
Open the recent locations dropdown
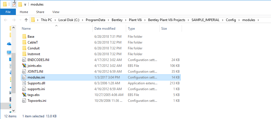coord(20,20)
